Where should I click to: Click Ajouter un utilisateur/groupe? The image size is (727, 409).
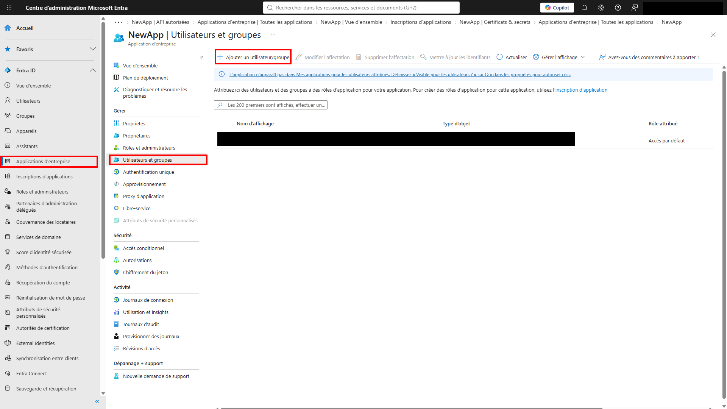click(253, 57)
